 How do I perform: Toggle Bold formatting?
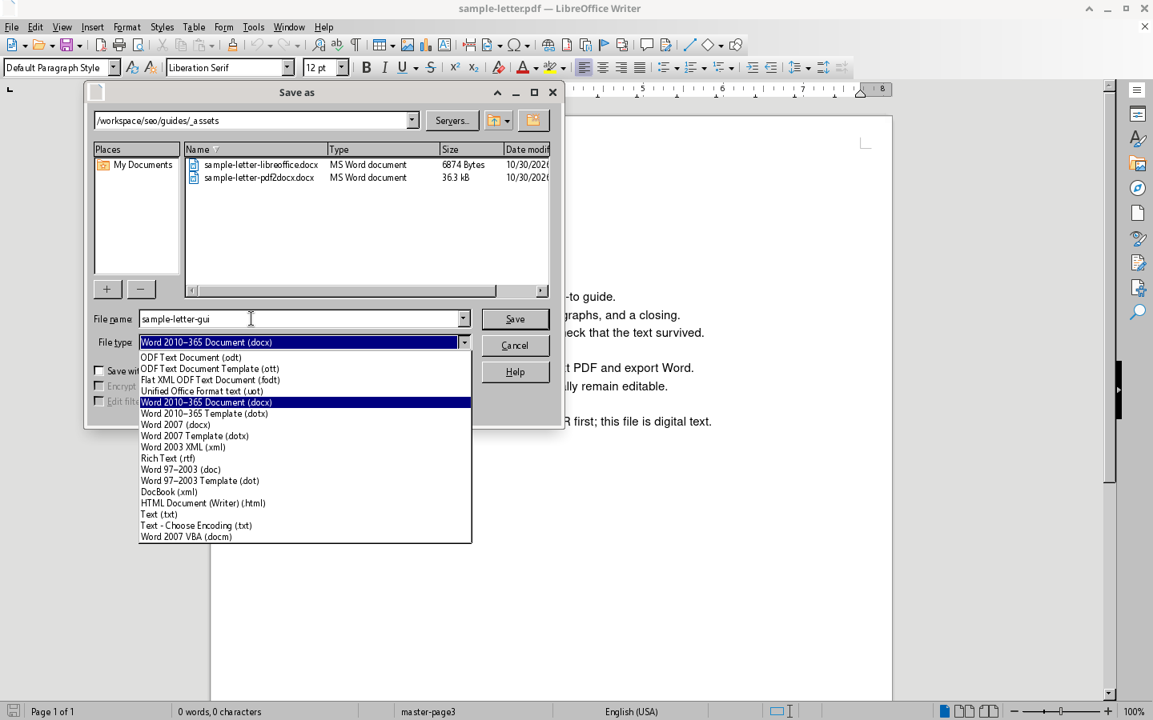366,68
